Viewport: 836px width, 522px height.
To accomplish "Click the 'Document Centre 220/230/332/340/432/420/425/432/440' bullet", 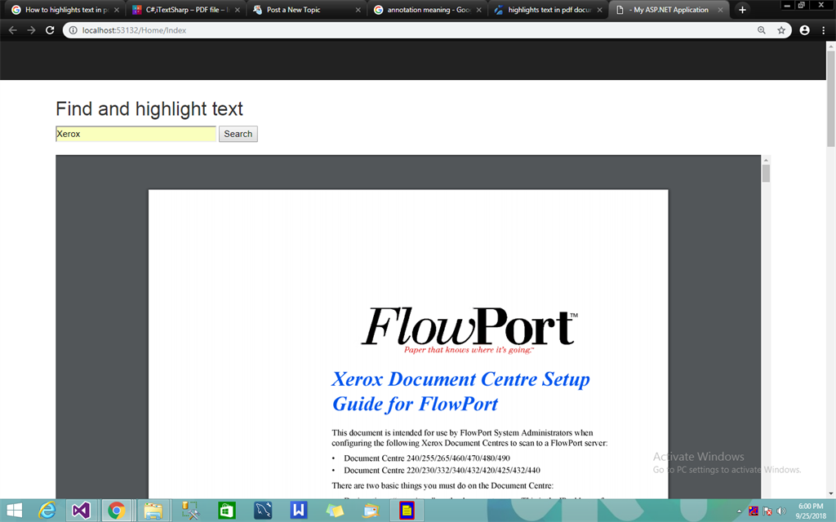I will [442, 471].
